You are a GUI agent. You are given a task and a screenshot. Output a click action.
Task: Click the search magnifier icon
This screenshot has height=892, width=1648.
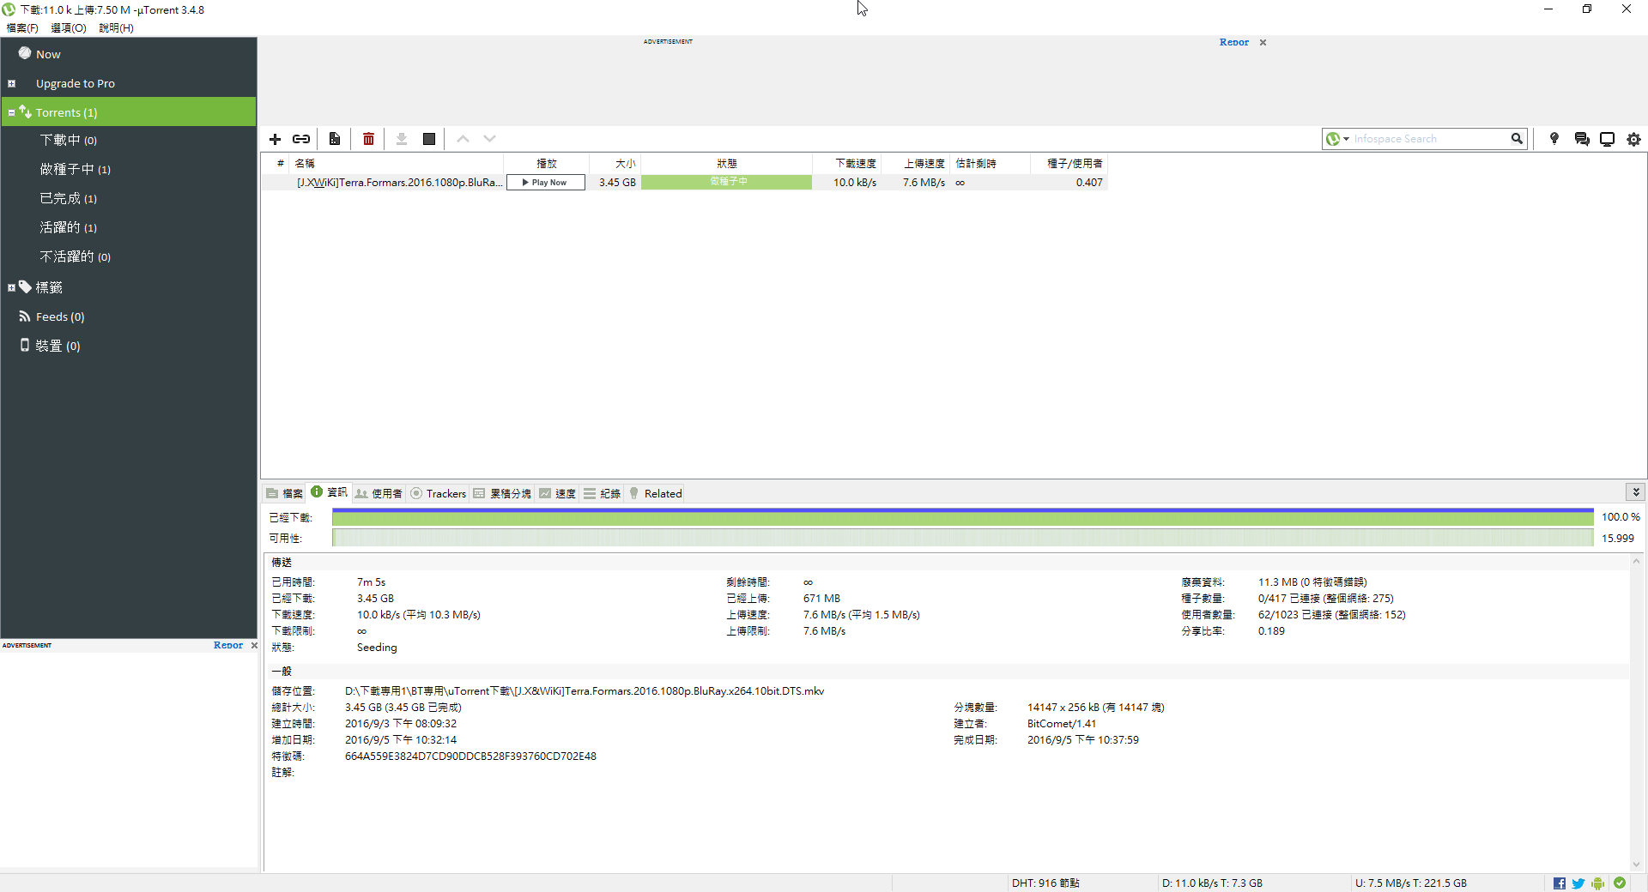tap(1517, 139)
